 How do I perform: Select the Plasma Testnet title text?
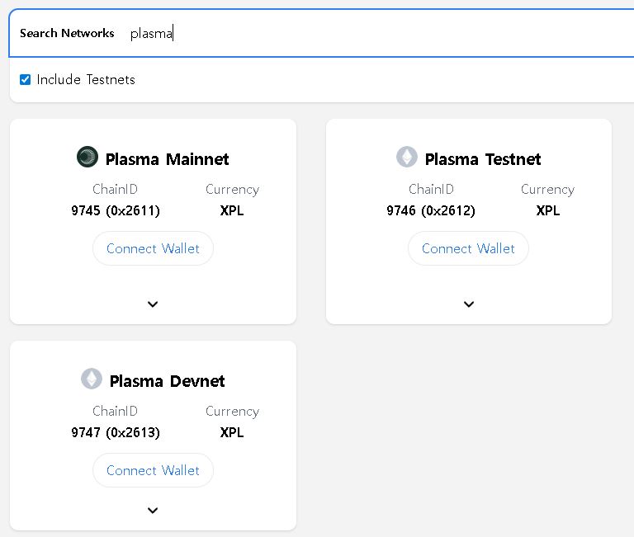tap(483, 159)
